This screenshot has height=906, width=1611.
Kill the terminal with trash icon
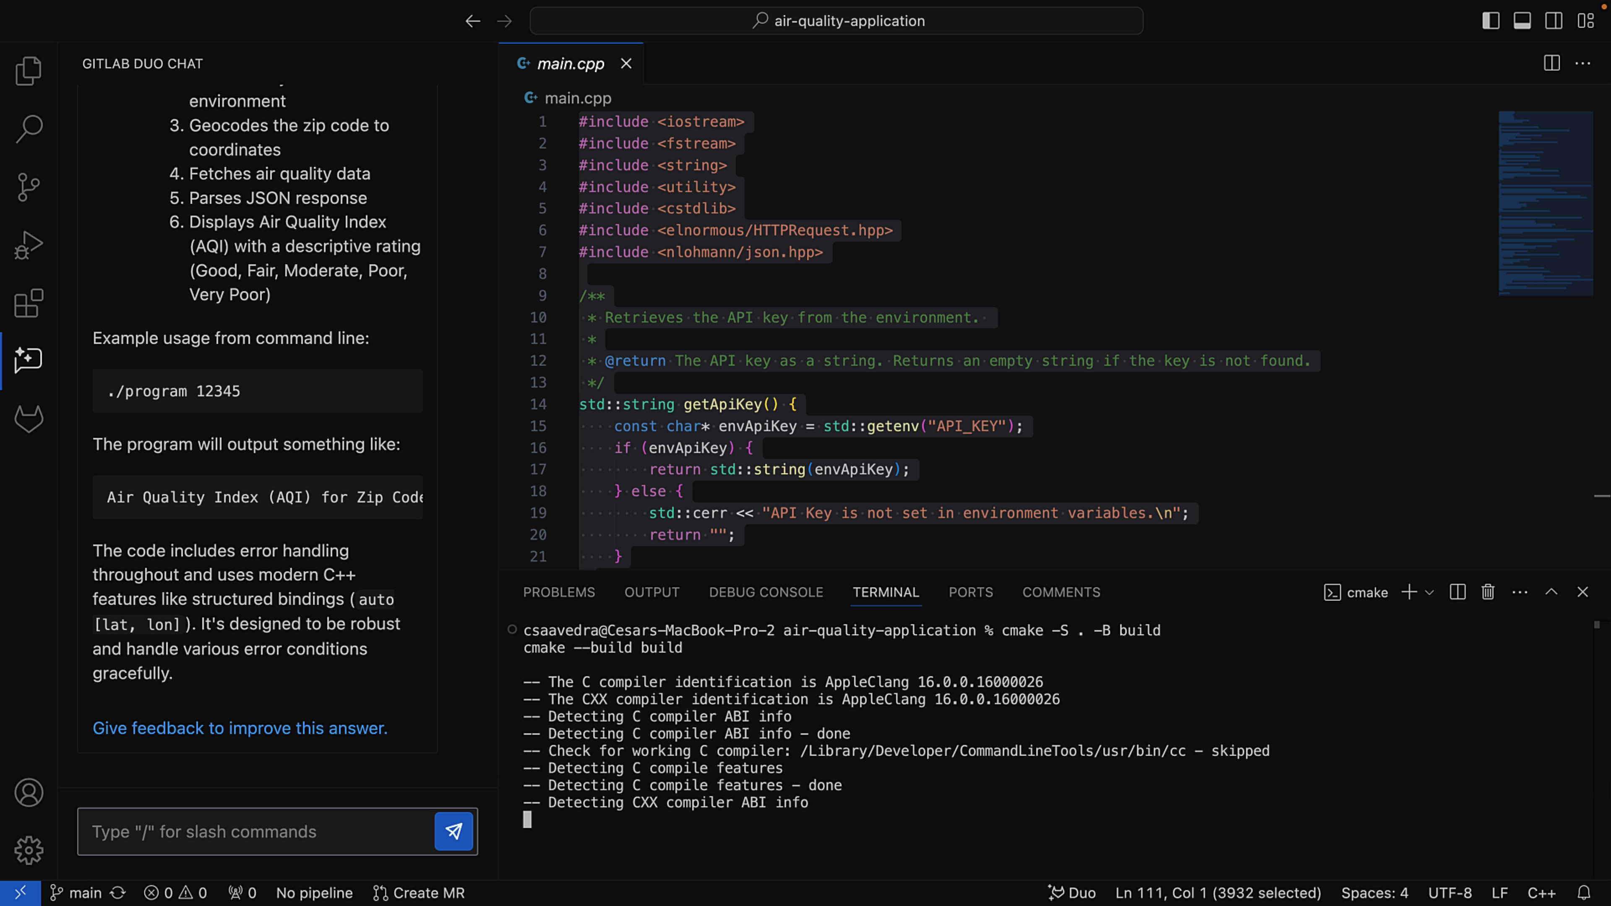tap(1488, 592)
